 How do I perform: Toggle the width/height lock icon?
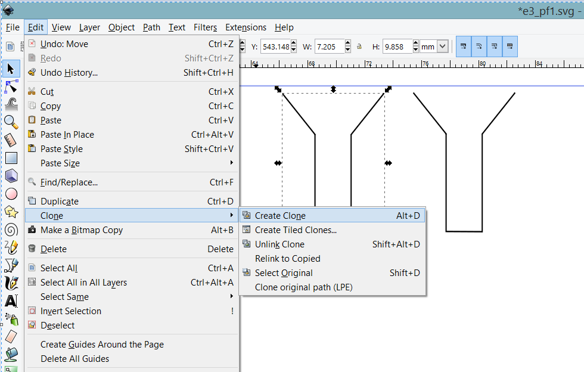pyautogui.click(x=359, y=46)
